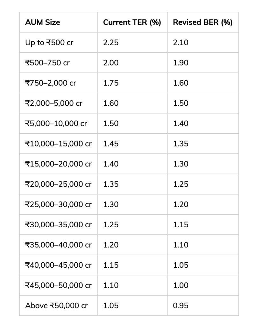The image size is (263, 326).
Task: Select Current TER for ₹30,000–35,000 cr
Action: pos(111,224)
